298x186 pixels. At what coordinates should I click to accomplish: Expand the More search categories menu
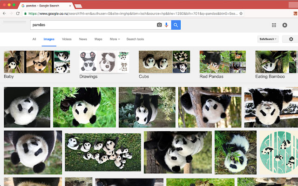115,40
